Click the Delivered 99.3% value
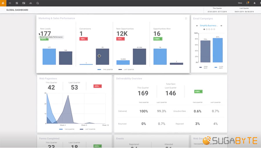The height and width of the screenshot is (148, 261). tap(162, 111)
